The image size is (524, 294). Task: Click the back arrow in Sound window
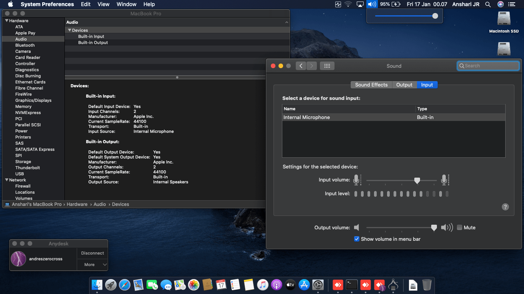(x=301, y=66)
